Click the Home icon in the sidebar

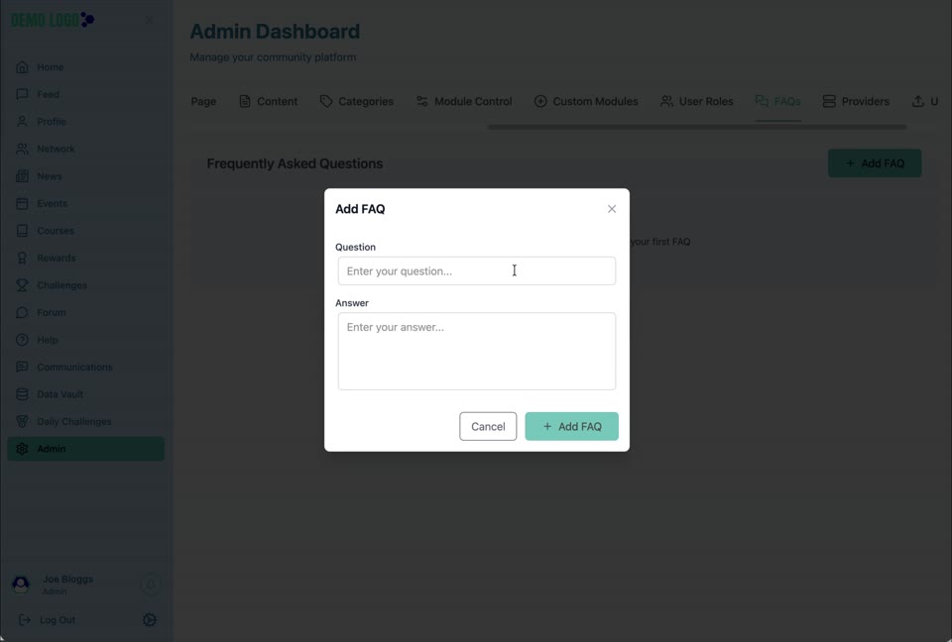pos(22,66)
